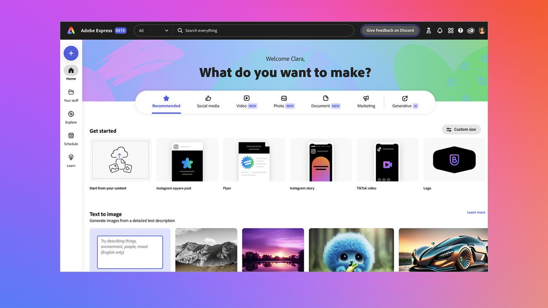
Task: Open the Explore section
Action: click(71, 116)
